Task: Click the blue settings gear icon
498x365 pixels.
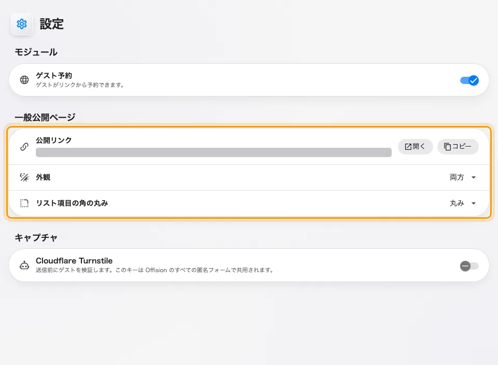Action: (22, 24)
